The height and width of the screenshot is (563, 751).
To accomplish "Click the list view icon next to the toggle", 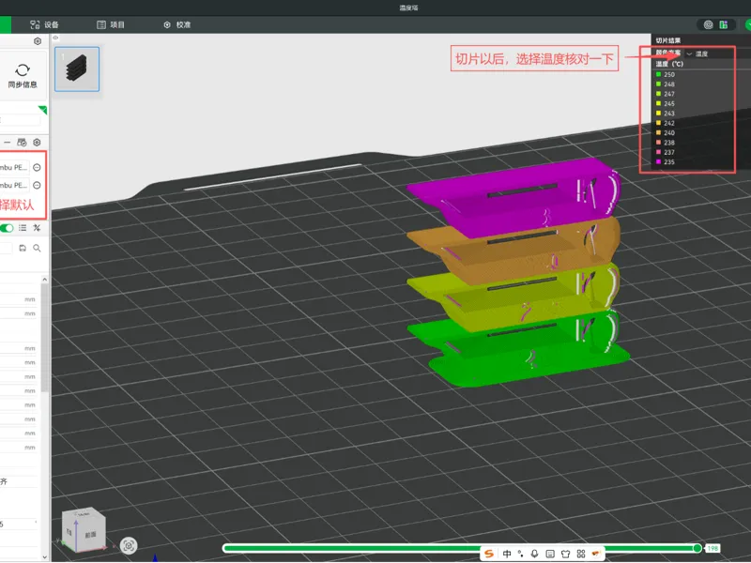I will pyautogui.click(x=23, y=228).
